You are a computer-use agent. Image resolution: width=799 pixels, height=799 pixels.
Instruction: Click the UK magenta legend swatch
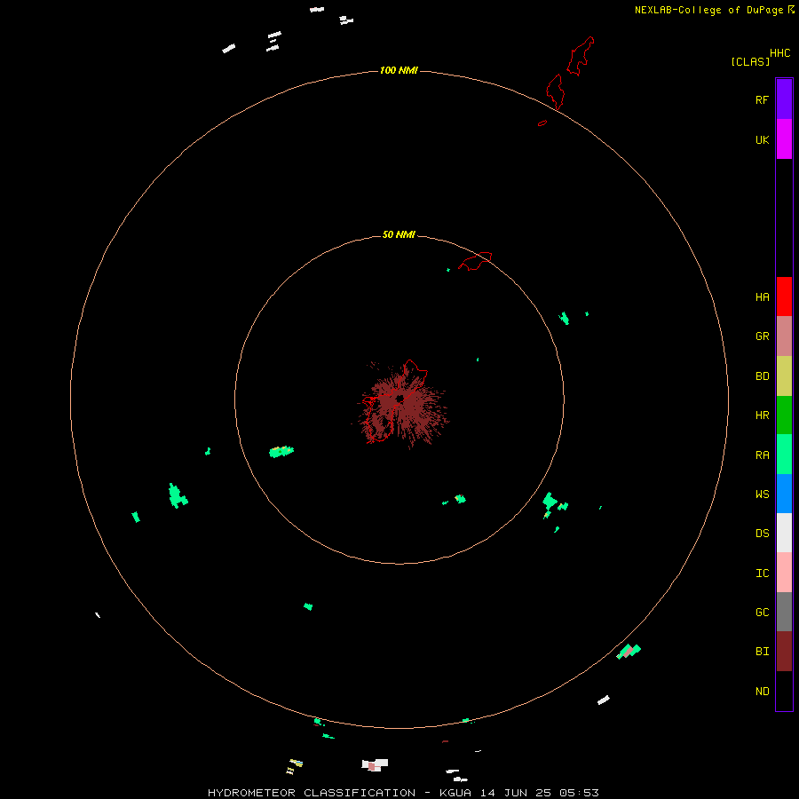pyautogui.click(x=784, y=139)
